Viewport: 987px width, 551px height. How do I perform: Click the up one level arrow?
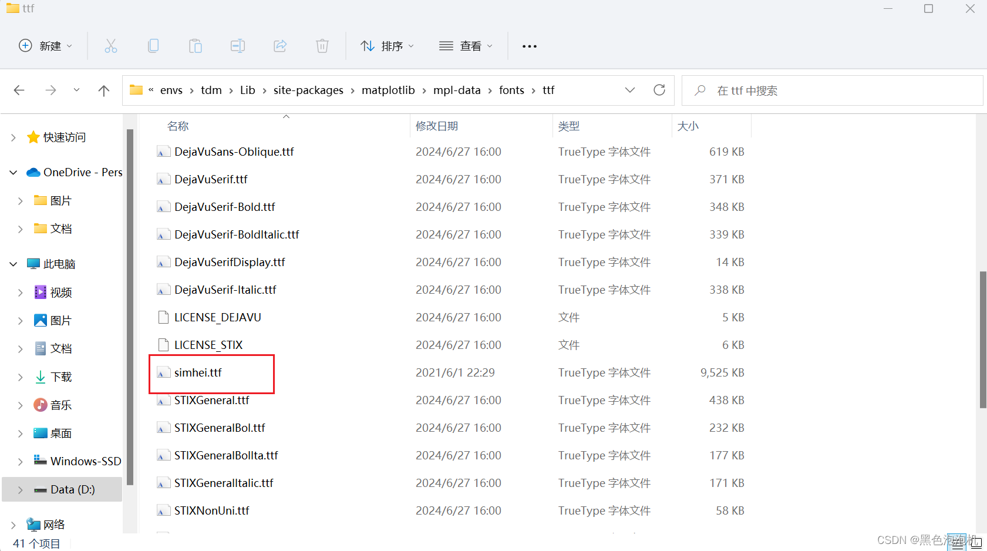tap(104, 90)
